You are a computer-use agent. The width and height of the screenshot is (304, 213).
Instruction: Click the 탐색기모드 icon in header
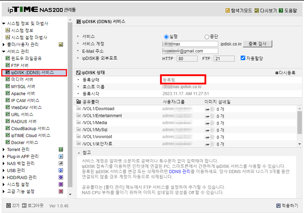228,10
